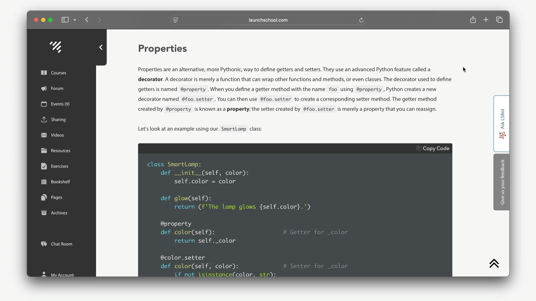Go to Exercises in sidebar
Viewport: 536px width, 301px height.
point(59,166)
